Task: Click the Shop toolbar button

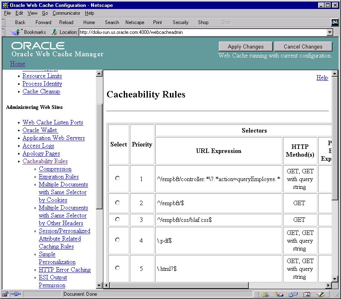Action: [x=203, y=22]
